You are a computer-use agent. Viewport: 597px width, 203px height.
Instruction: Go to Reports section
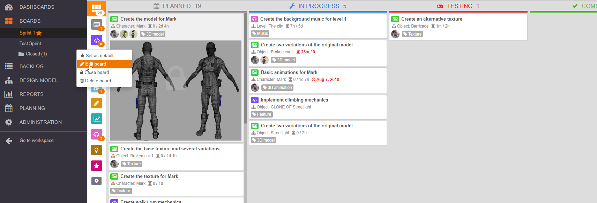coord(31,94)
